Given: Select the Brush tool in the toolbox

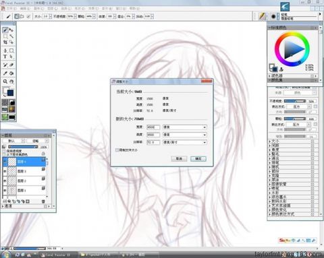Looking at the screenshot, I should pos(5,30).
